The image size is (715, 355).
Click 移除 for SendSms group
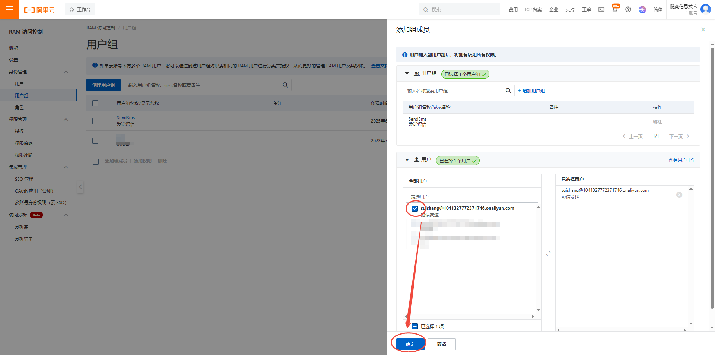[658, 122]
